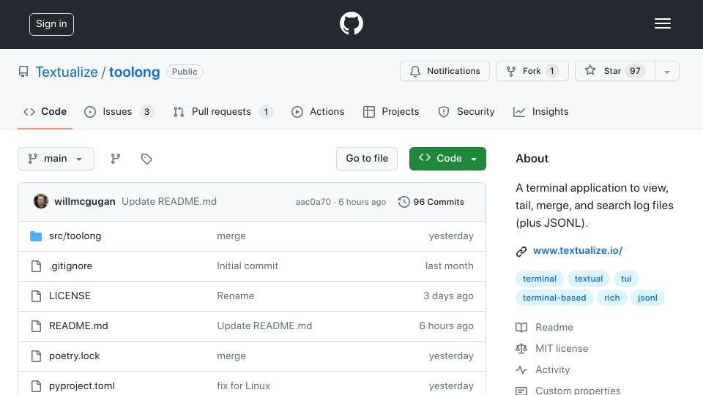The width and height of the screenshot is (703, 395).
Task: Open the poetry.lock file name
Action: [x=74, y=356]
